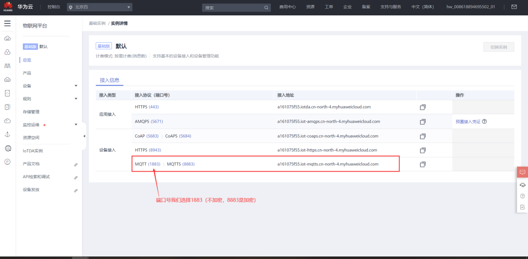Image resolution: width=528 pixels, height=259 pixels.
Task: Go to 基础实例 breadcrumb
Action: coord(97,23)
